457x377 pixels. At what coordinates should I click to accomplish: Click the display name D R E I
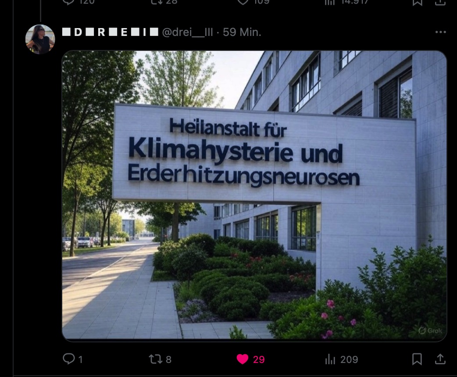point(110,32)
